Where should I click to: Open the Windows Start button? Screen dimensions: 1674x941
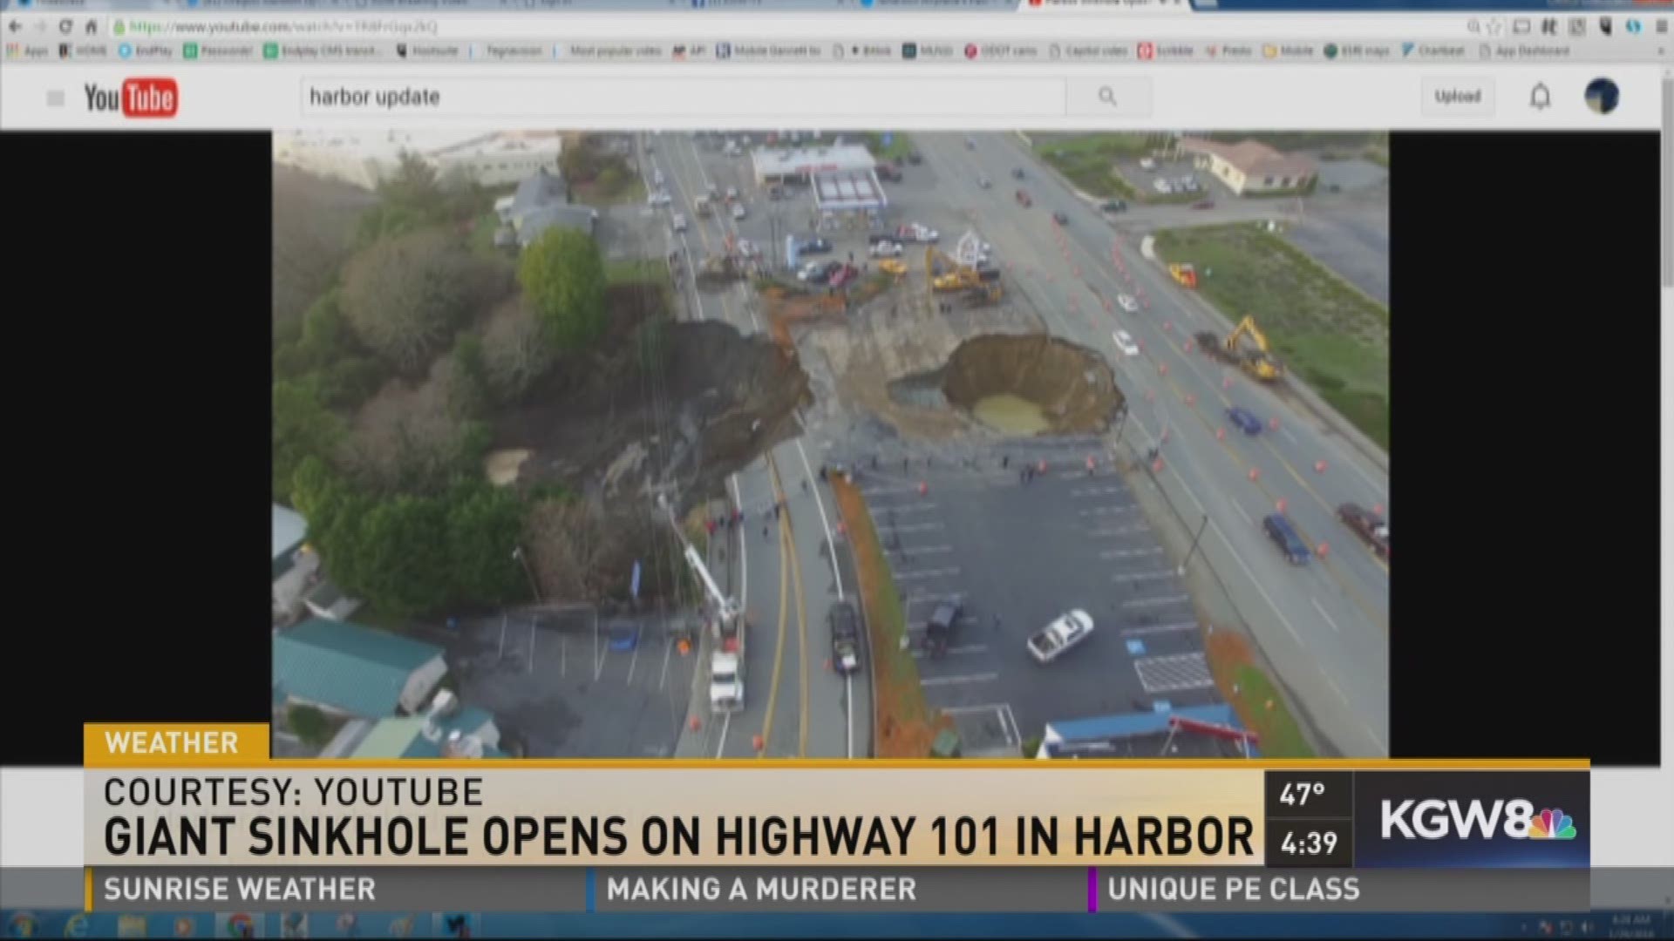(x=24, y=924)
